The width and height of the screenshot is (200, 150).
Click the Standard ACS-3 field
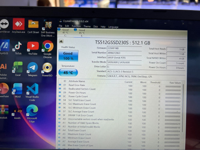[146, 72]
